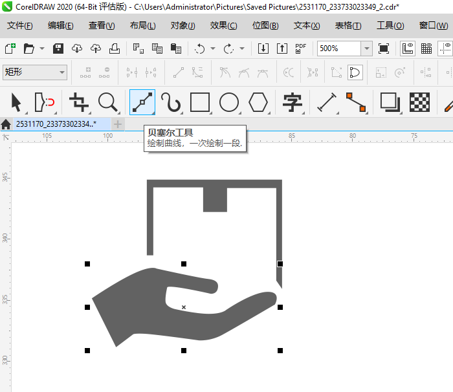Screen dimensions: 453x392
Task: Click the Import icon
Action: pyautogui.click(x=263, y=49)
